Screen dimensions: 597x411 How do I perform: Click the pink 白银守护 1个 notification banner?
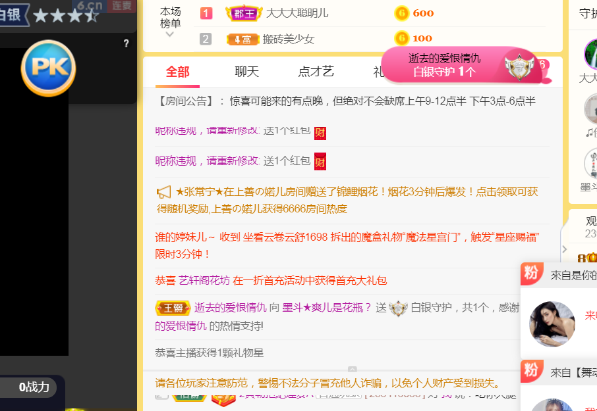coord(461,65)
